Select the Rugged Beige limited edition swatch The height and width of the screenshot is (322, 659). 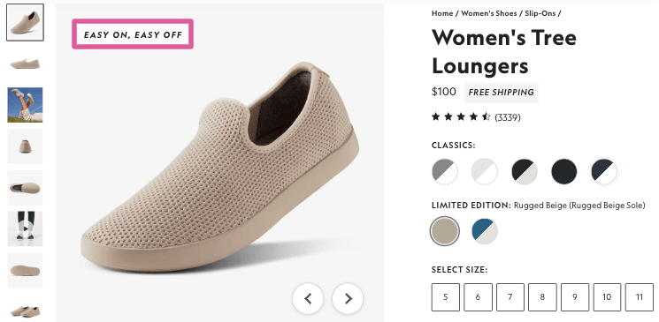[x=445, y=231]
